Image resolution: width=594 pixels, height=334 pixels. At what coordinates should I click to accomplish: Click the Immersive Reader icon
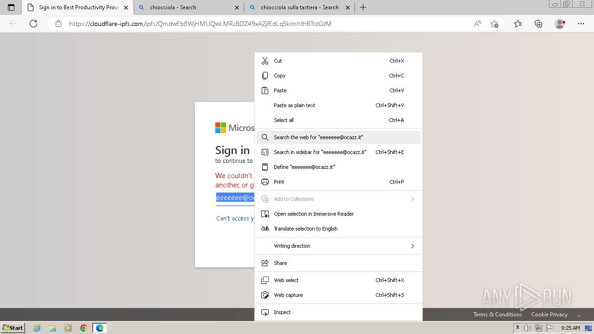[x=265, y=214]
